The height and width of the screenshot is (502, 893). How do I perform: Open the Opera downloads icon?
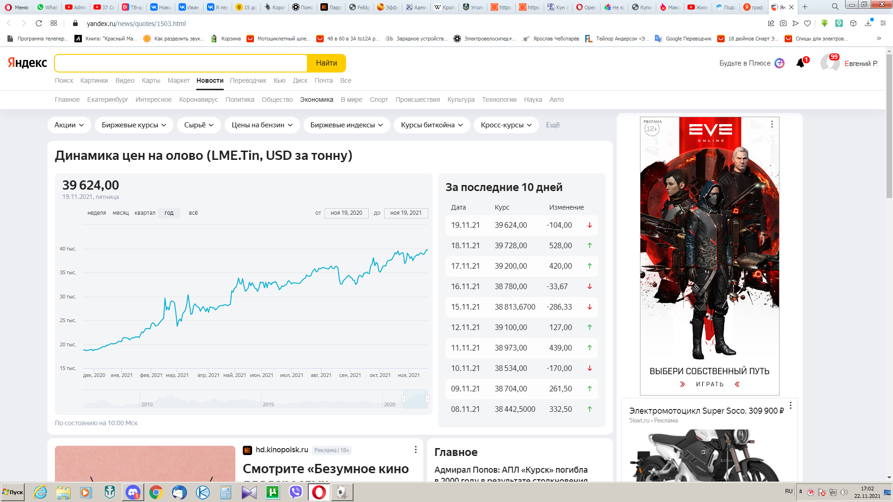(868, 23)
